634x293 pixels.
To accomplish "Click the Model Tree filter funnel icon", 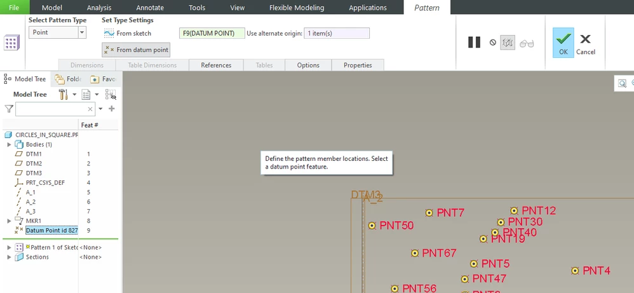I will pyautogui.click(x=8, y=109).
